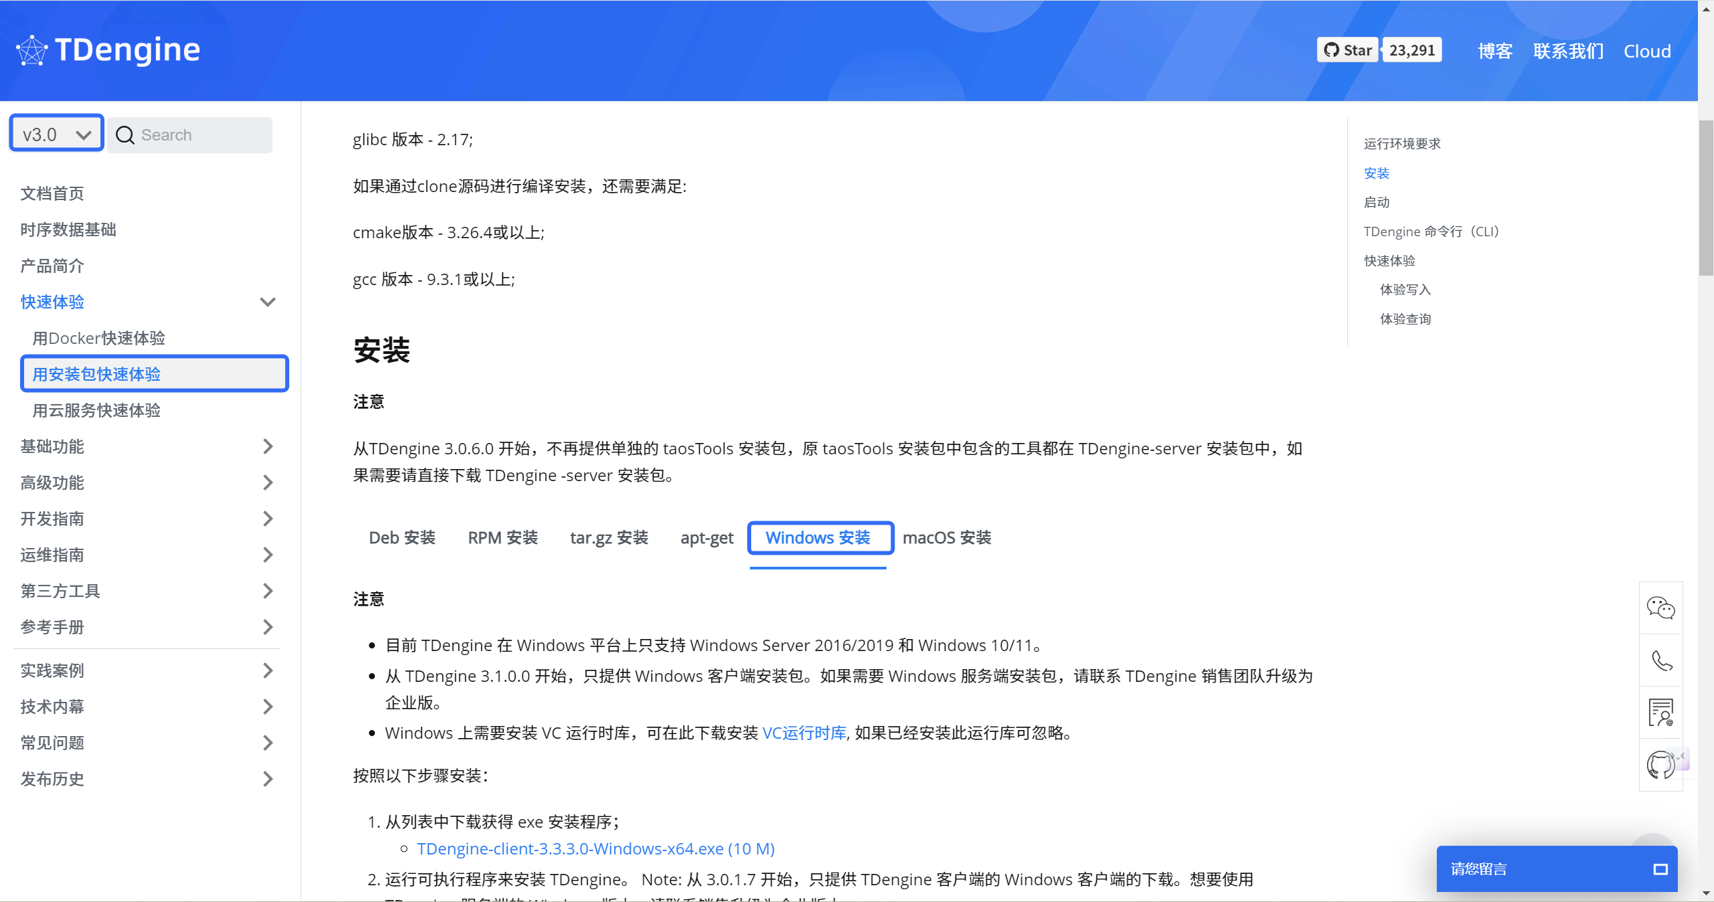Click the GitHub Star button
The image size is (1714, 902).
point(1347,50)
